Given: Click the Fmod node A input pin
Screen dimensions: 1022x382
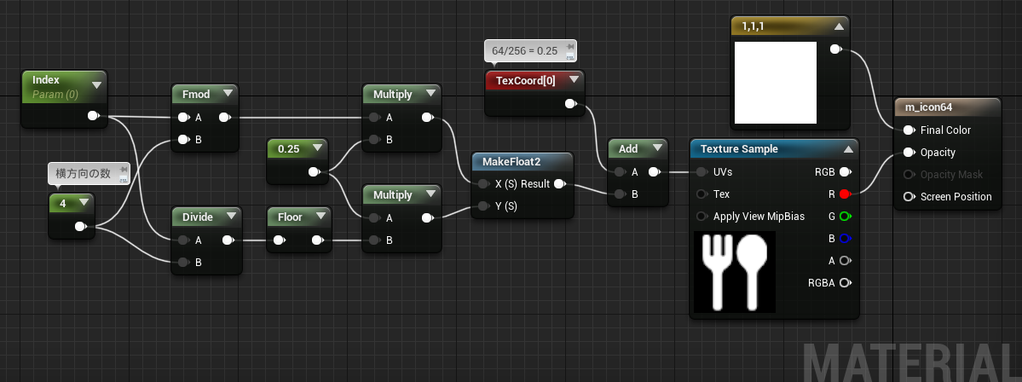Looking at the screenshot, I should 183,118.
